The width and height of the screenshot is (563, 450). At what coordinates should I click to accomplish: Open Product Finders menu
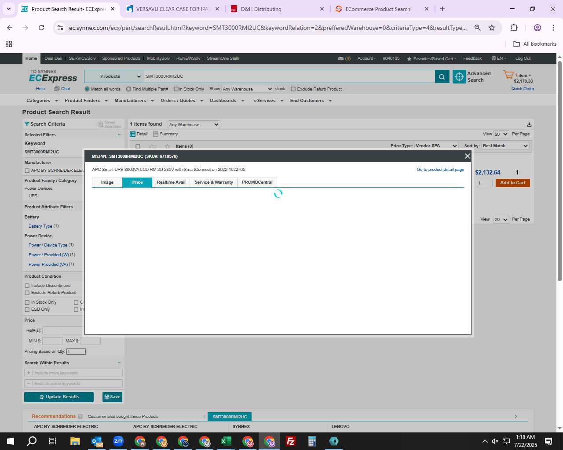tap(86, 101)
